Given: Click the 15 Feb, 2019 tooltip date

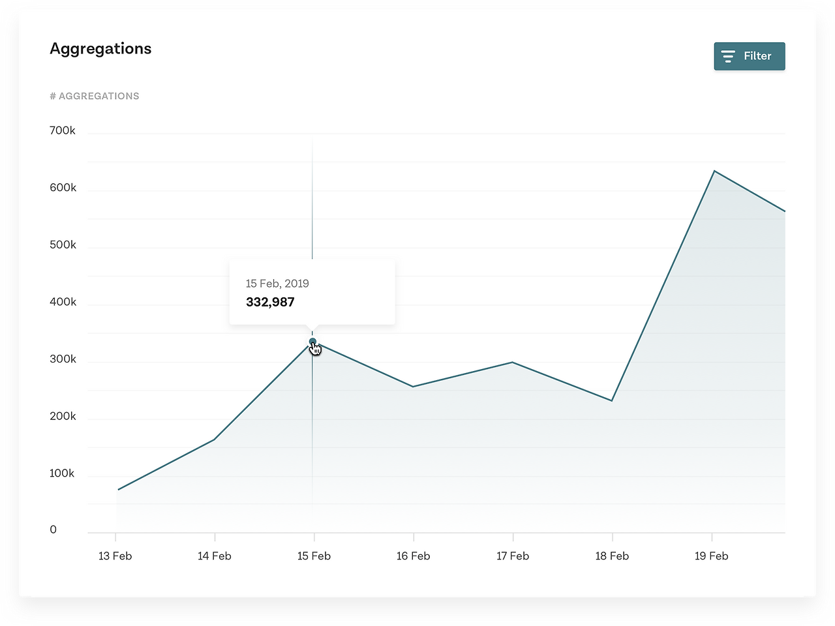Looking at the screenshot, I should click(x=277, y=284).
